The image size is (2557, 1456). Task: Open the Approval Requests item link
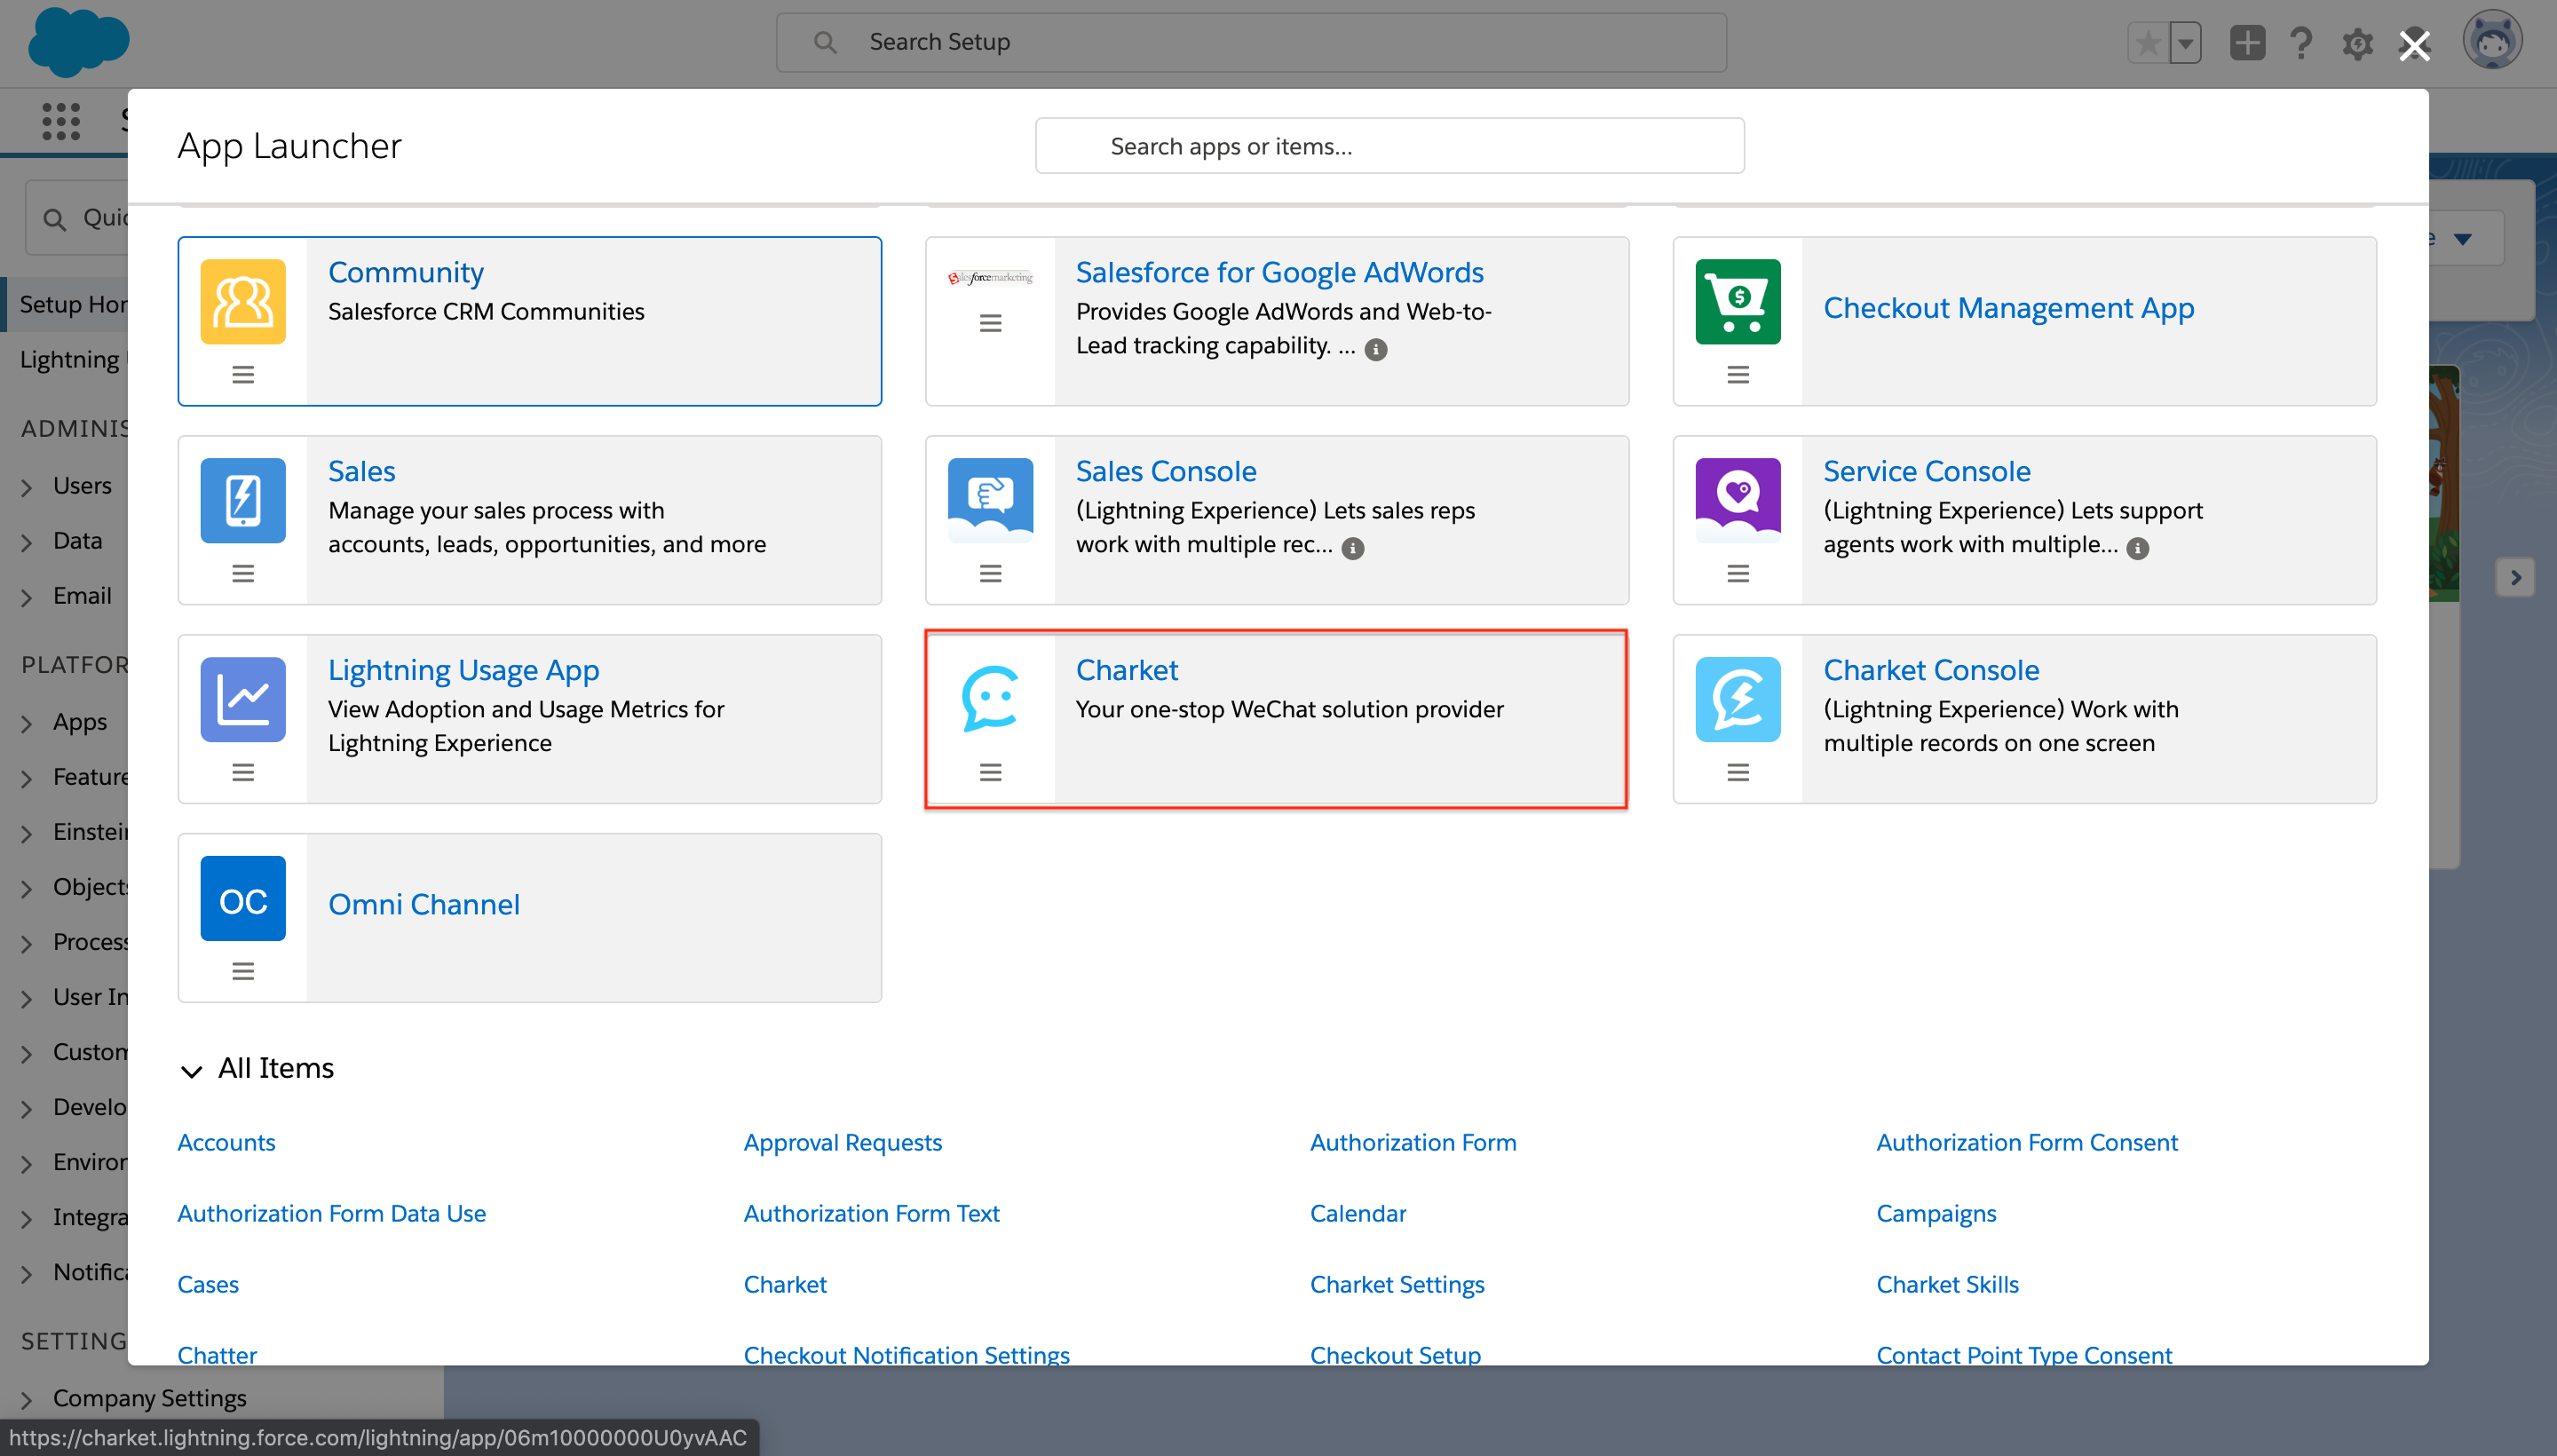pos(842,1142)
